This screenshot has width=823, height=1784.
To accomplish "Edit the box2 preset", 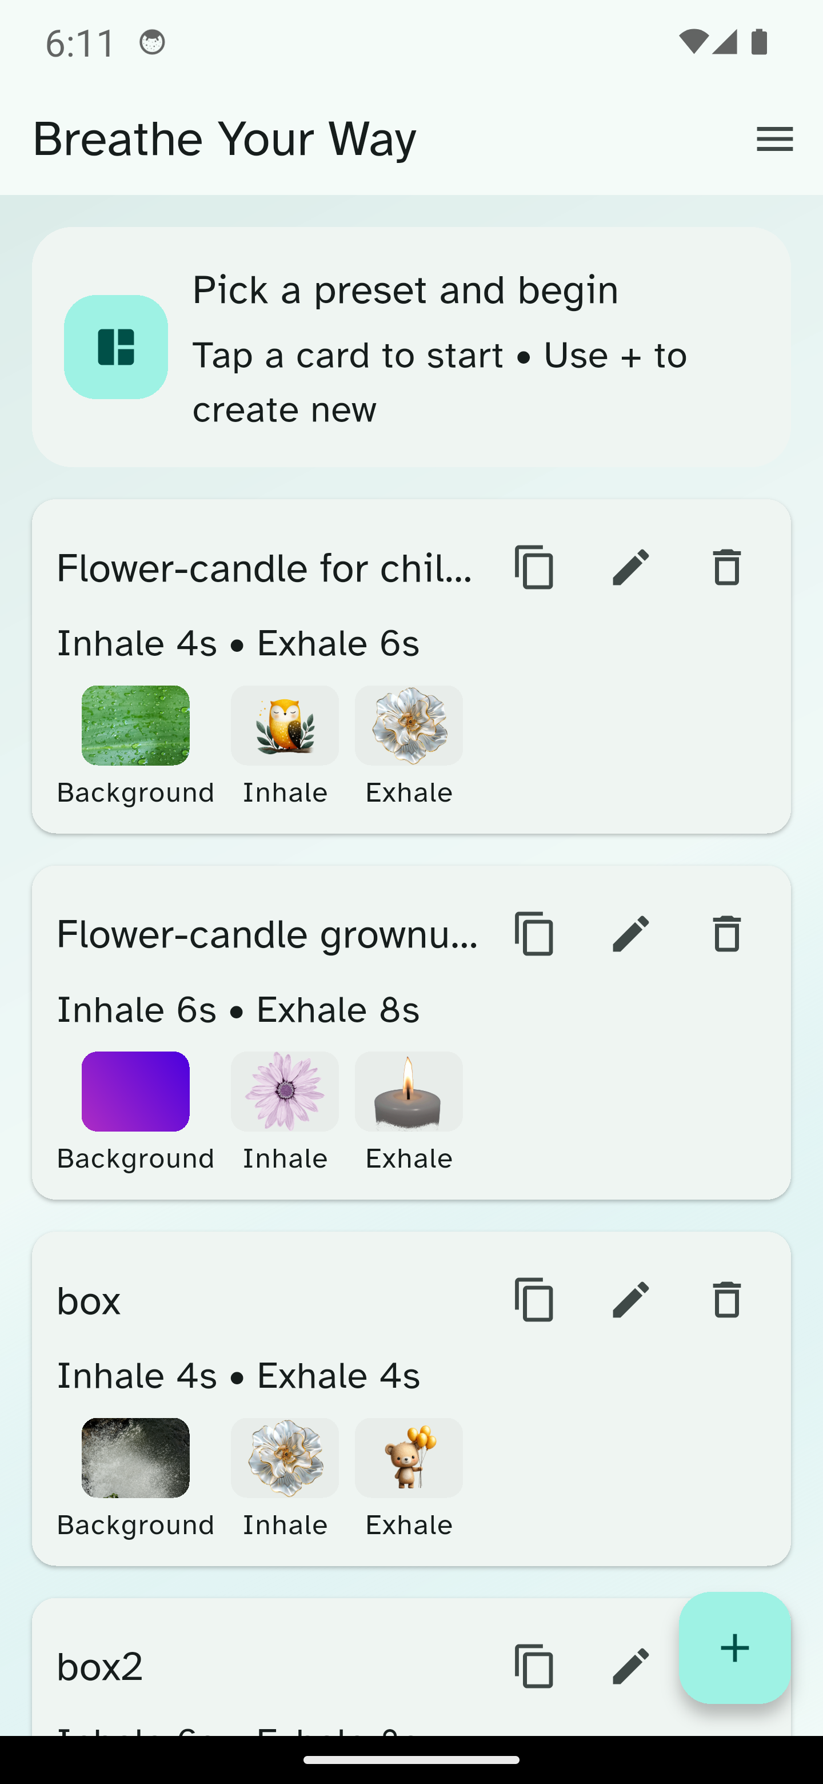I will tap(630, 1666).
